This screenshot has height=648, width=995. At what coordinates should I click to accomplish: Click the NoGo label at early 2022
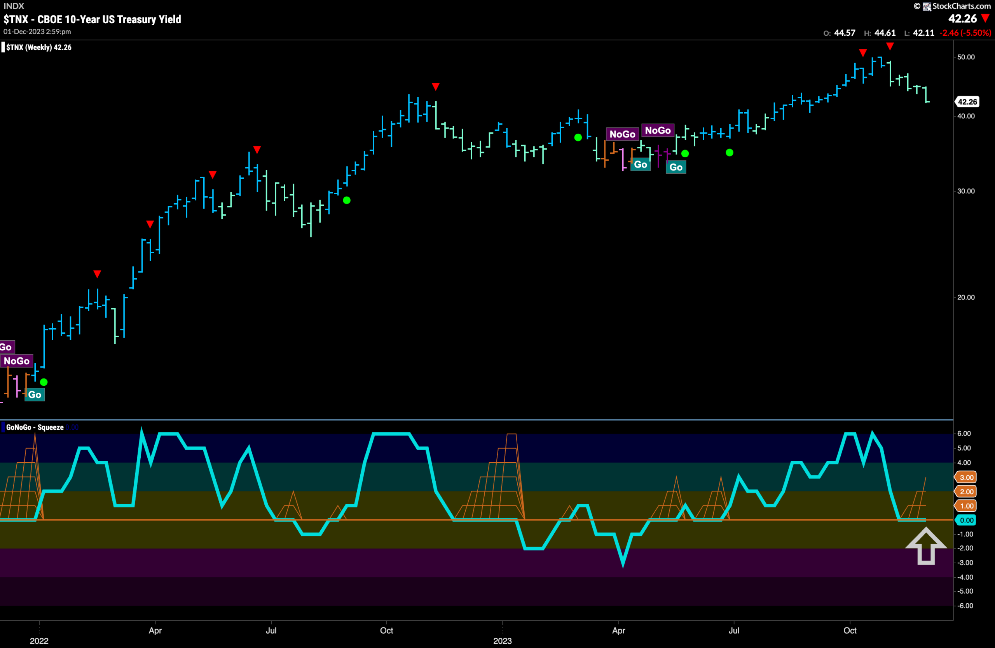point(17,361)
